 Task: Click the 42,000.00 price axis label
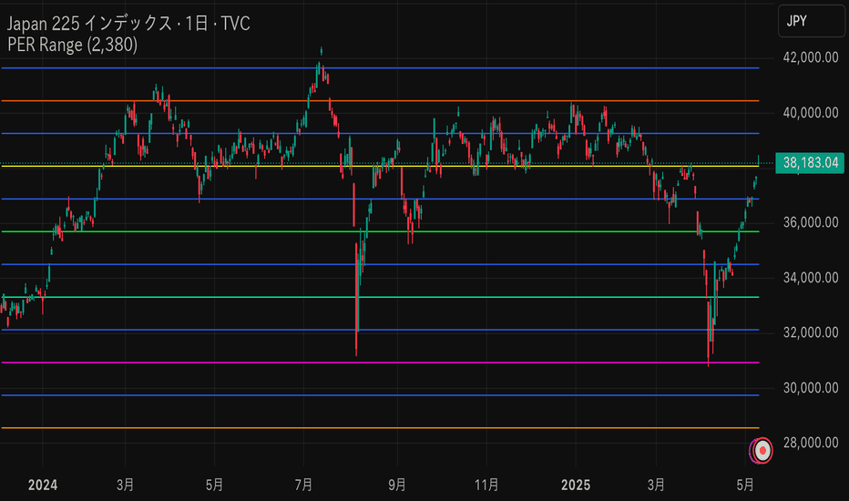[x=811, y=57]
